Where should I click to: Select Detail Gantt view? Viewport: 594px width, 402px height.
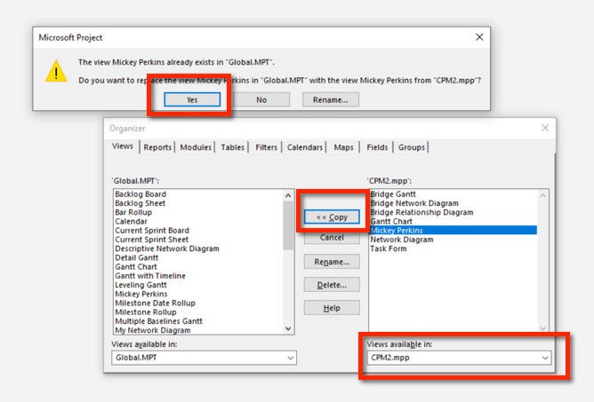(x=136, y=257)
